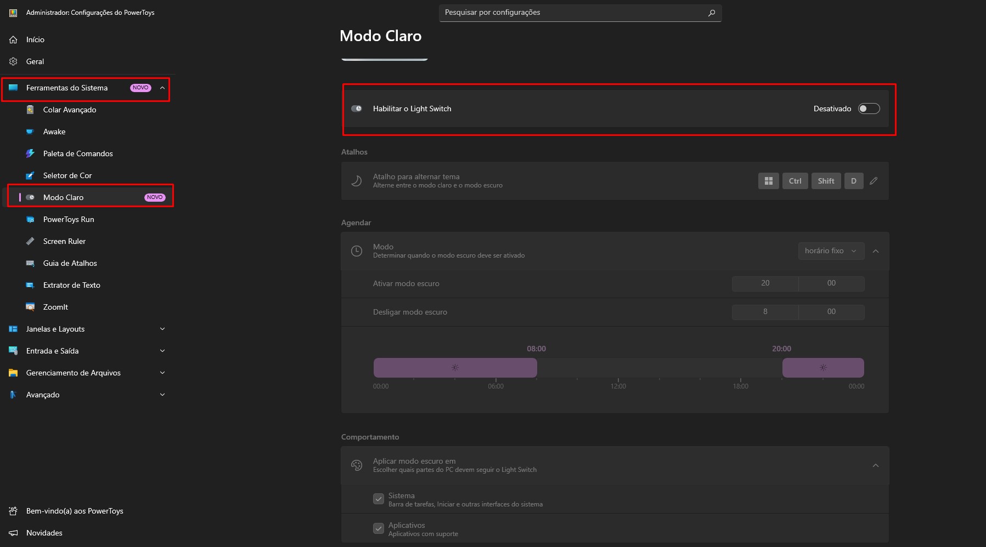
Task: Go to the Início page
Action: pos(34,39)
